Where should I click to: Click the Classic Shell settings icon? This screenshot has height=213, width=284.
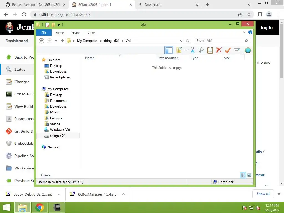248,50
